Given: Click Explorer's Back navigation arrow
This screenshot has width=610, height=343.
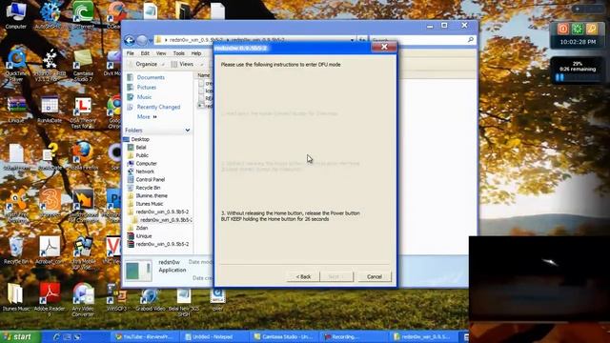Looking at the screenshot, I should [130, 40].
